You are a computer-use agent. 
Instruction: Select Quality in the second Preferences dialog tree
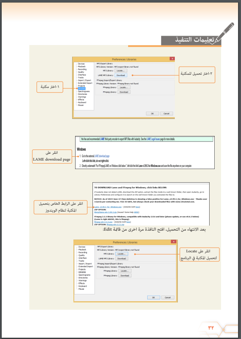[81, 255]
